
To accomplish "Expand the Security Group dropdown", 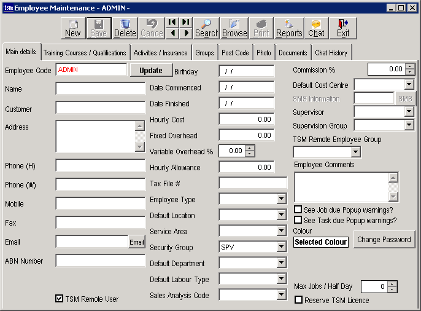I will pyautogui.click(x=281, y=247).
